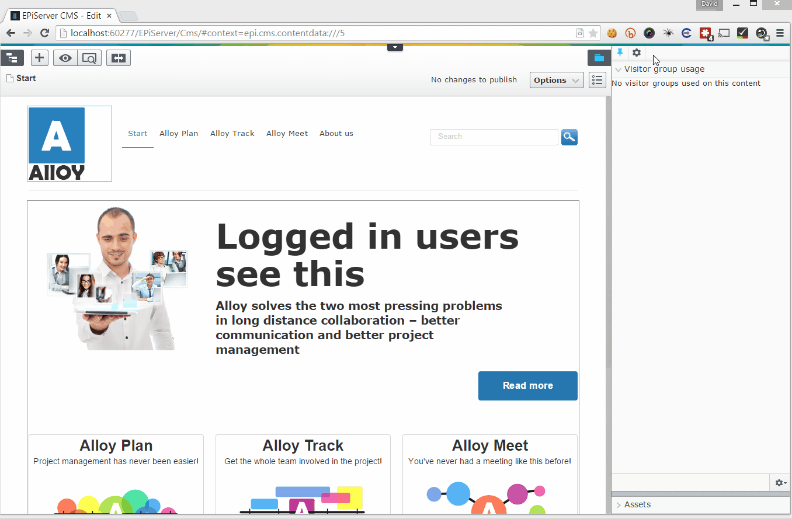Expand the Assets panel
Screen dimensions: 792x519
[637, 504]
